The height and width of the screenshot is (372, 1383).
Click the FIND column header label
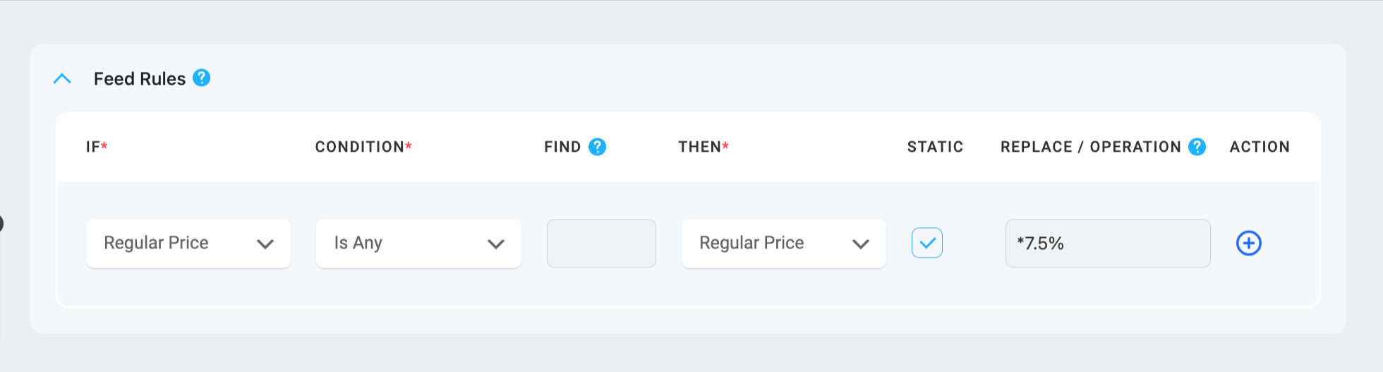(562, 147)
